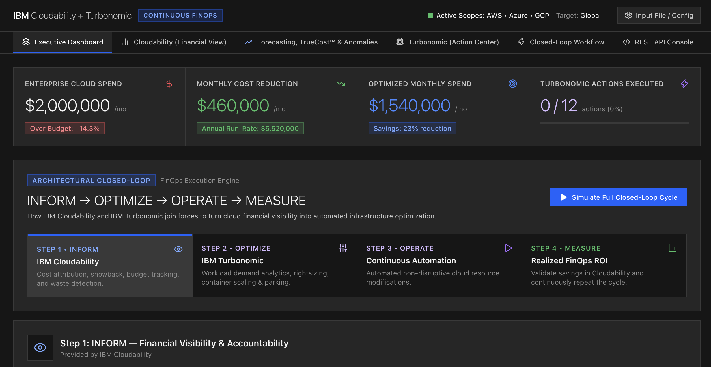Screen dimensions: 711x367
Task: Click the Turbonomic actions executed progress bar
Action: (x=615, y=123)
